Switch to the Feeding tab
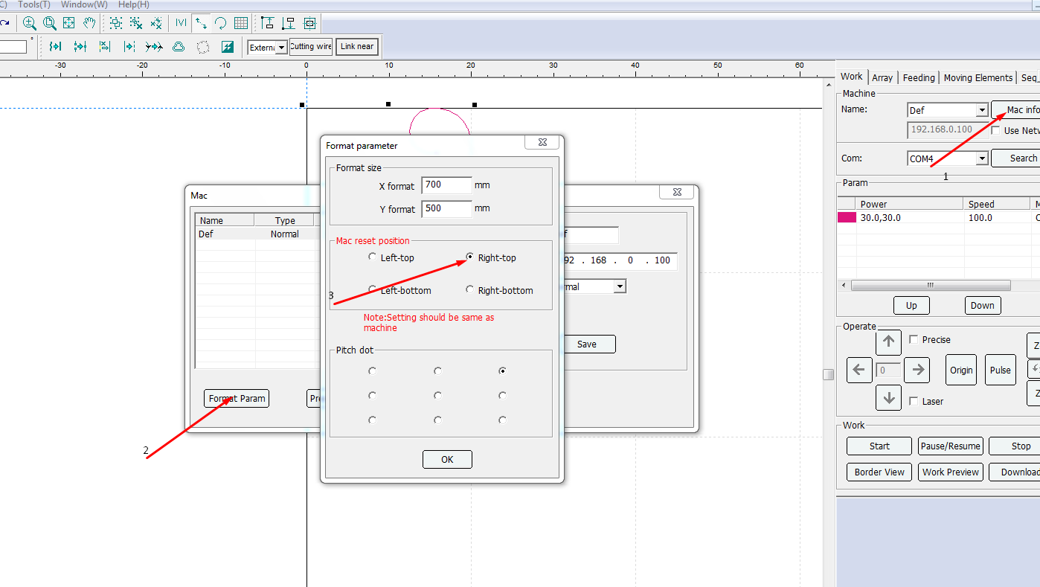This screenshot has height=587, width=1040. [x=919, y=78]
